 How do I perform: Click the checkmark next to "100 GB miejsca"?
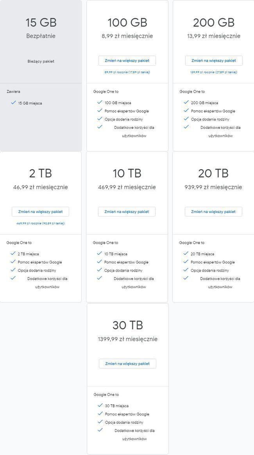point(100,102)
